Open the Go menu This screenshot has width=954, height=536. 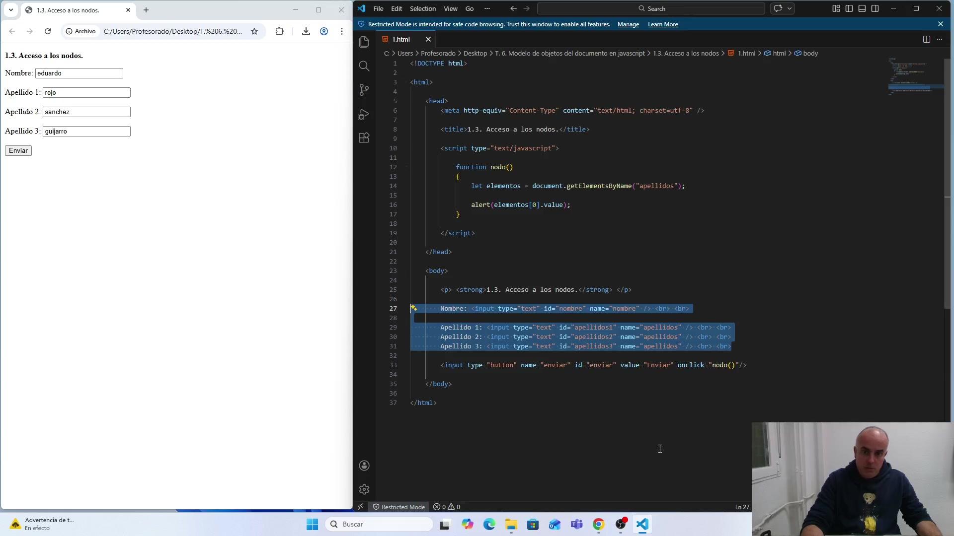click(470, 8)
